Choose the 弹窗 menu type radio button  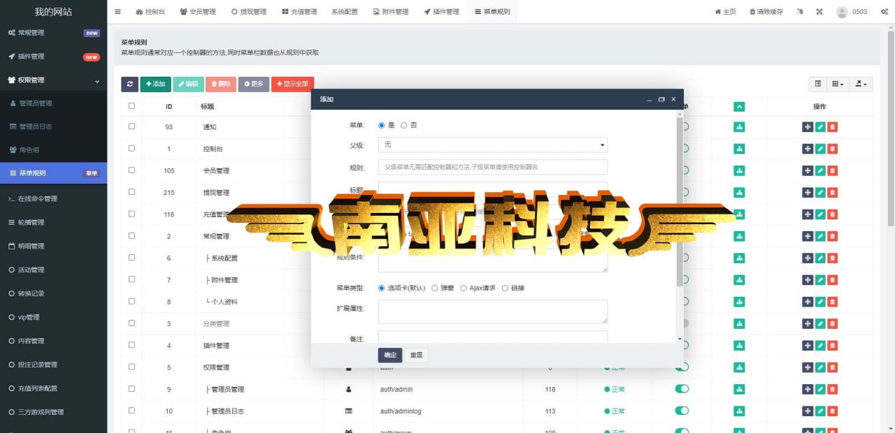click(x=435, y=288)
